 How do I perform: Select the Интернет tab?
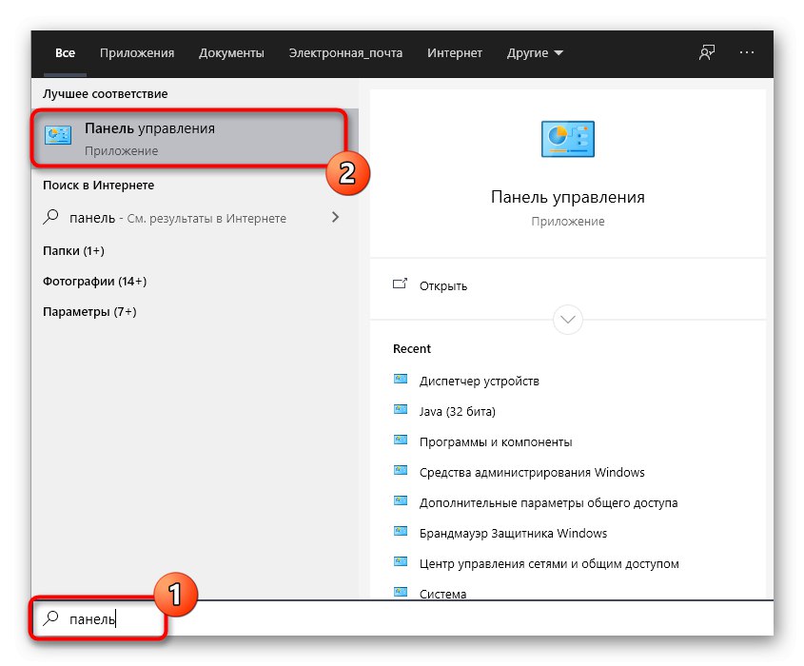(x=455, y=53)
